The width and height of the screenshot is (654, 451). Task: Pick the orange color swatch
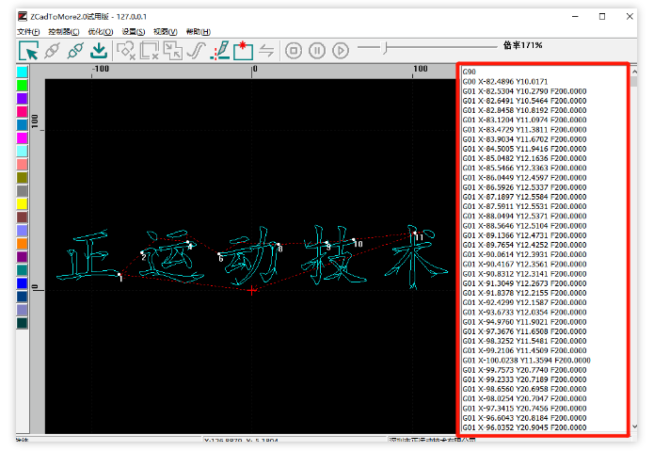click(22, 243)
